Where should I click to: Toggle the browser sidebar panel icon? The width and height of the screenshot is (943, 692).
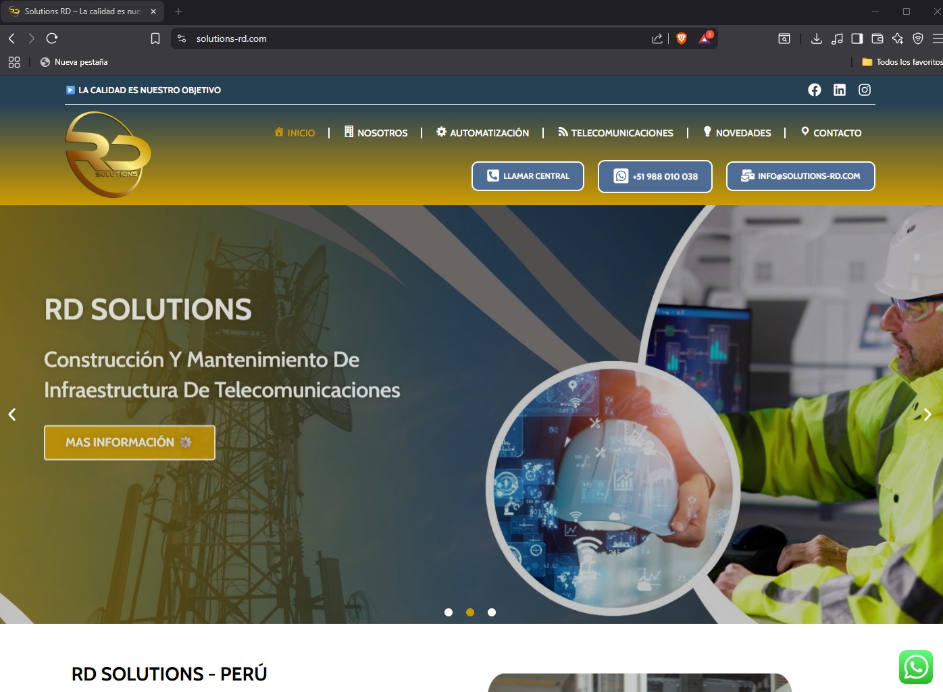coord(857,38)
